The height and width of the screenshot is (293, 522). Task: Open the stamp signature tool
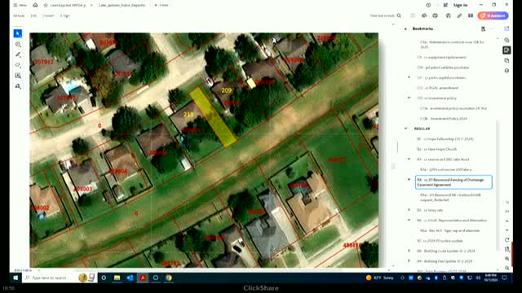pos(18,86)
